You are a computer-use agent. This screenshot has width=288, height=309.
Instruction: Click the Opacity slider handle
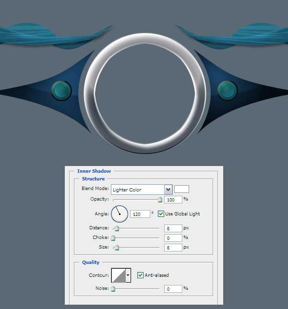(160, 200)
